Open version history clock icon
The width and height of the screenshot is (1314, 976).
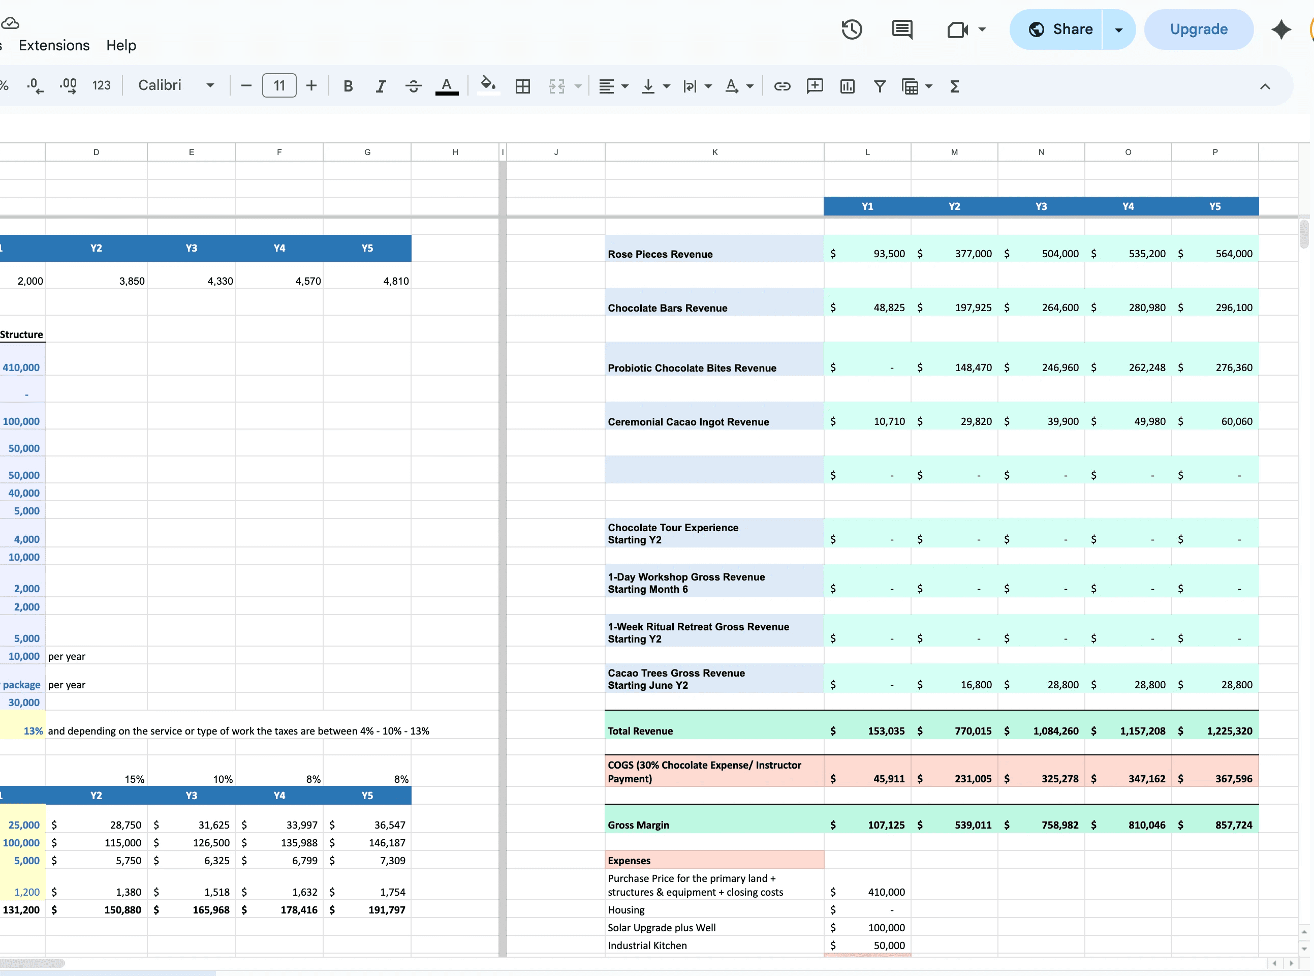point(851,29)
